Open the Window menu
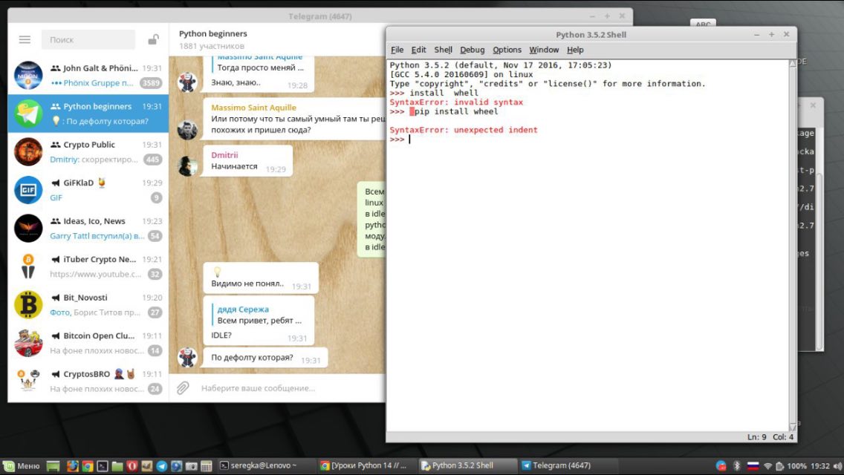 tap(544, 50)
